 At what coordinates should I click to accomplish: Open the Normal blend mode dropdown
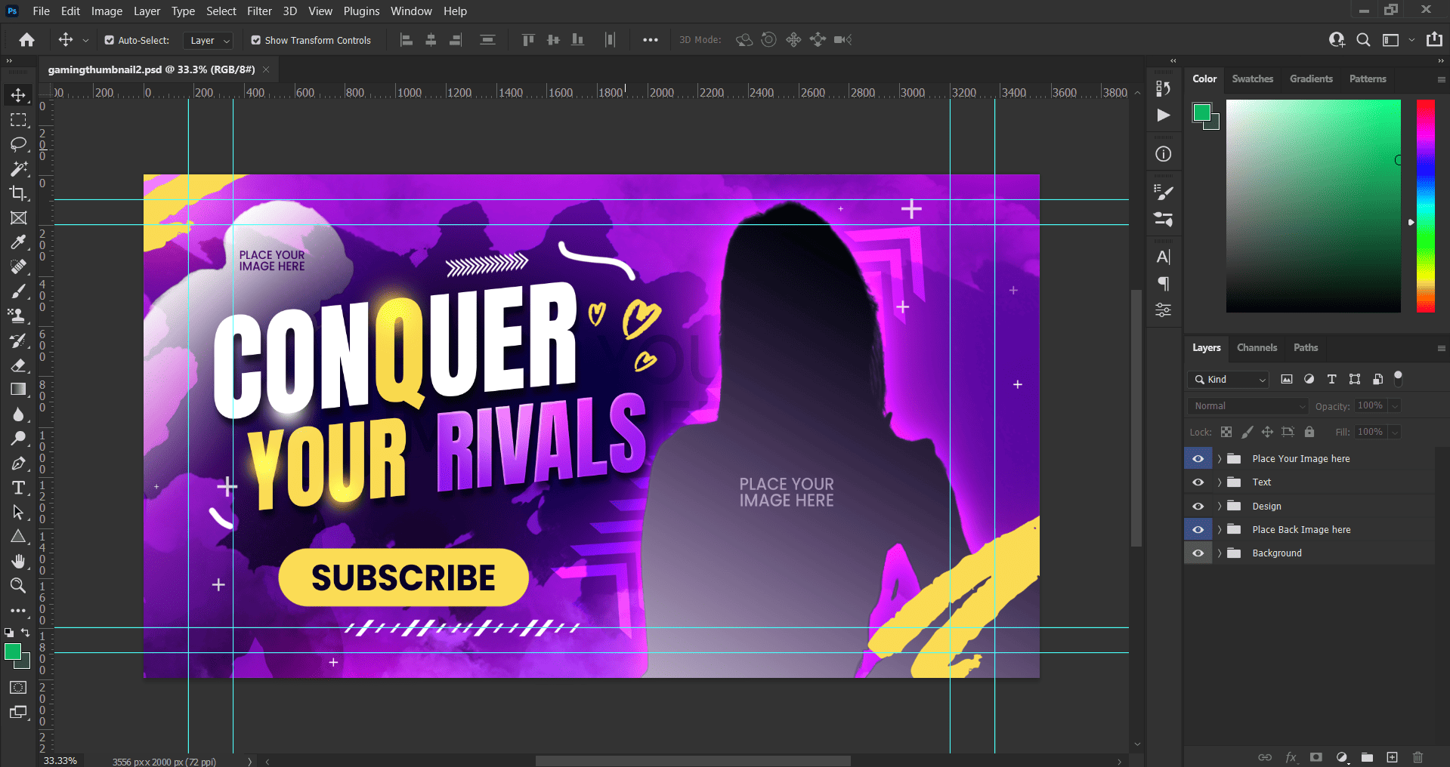(x=1247, y=406)
